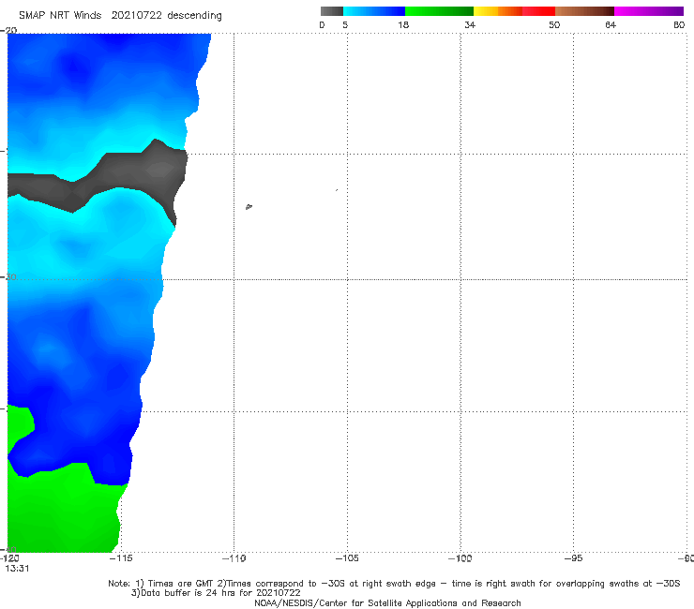
Task: Click the NOAA/NESDIS credit line
Action: [387, 602]
